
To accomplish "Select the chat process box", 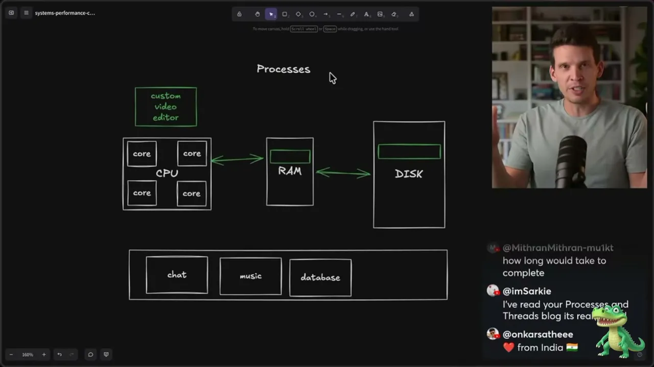I will tap(177, 275).
